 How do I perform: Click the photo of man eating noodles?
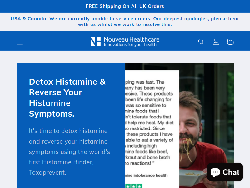[207, 126]
